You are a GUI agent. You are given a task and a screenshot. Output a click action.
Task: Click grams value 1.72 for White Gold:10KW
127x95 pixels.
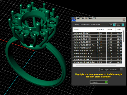[99, 56]
